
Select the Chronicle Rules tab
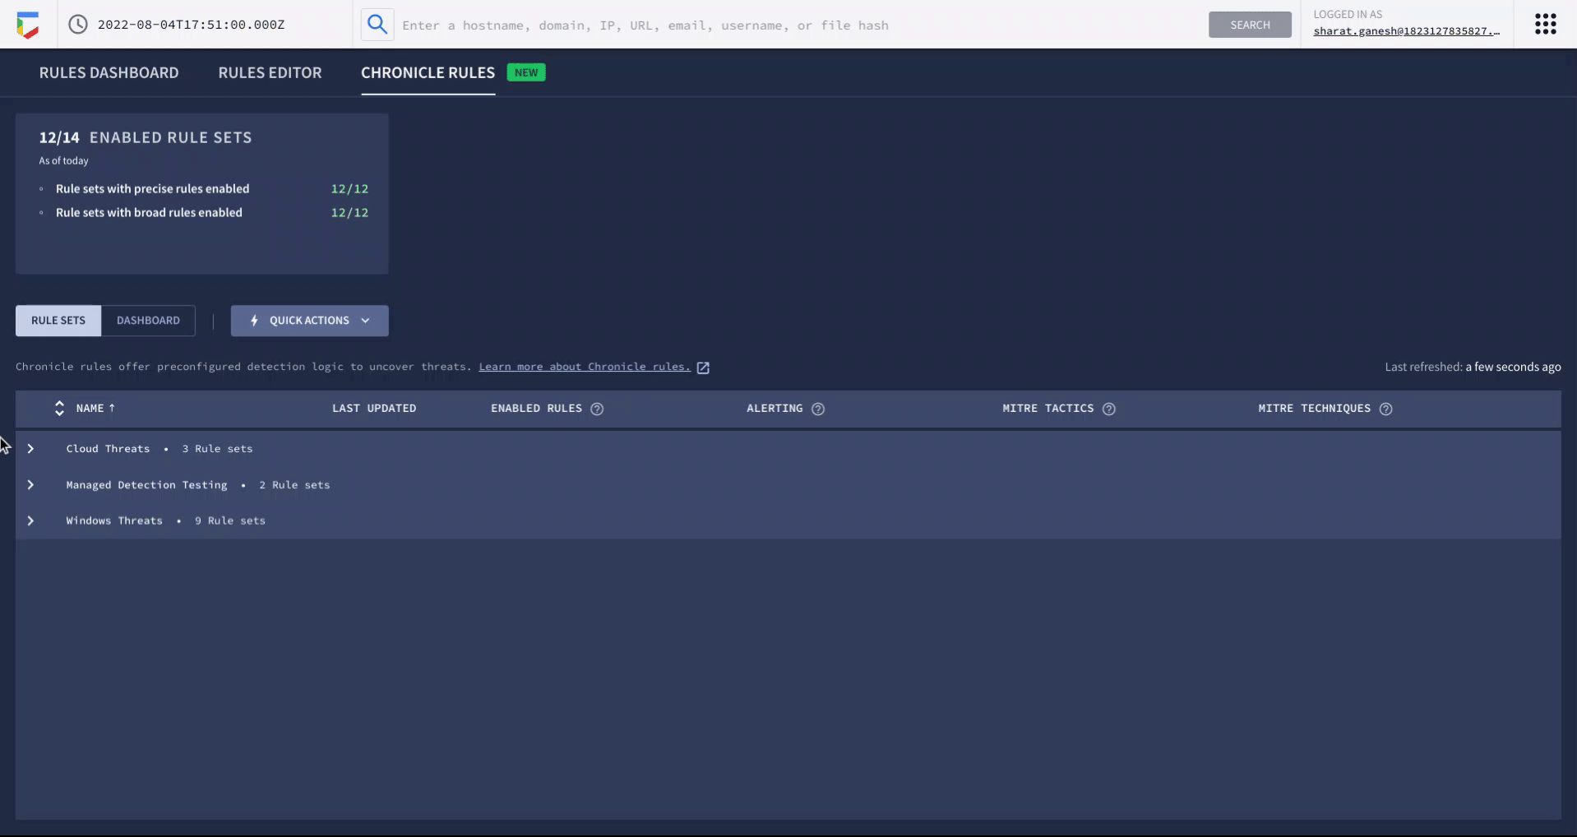pos(428,72)
